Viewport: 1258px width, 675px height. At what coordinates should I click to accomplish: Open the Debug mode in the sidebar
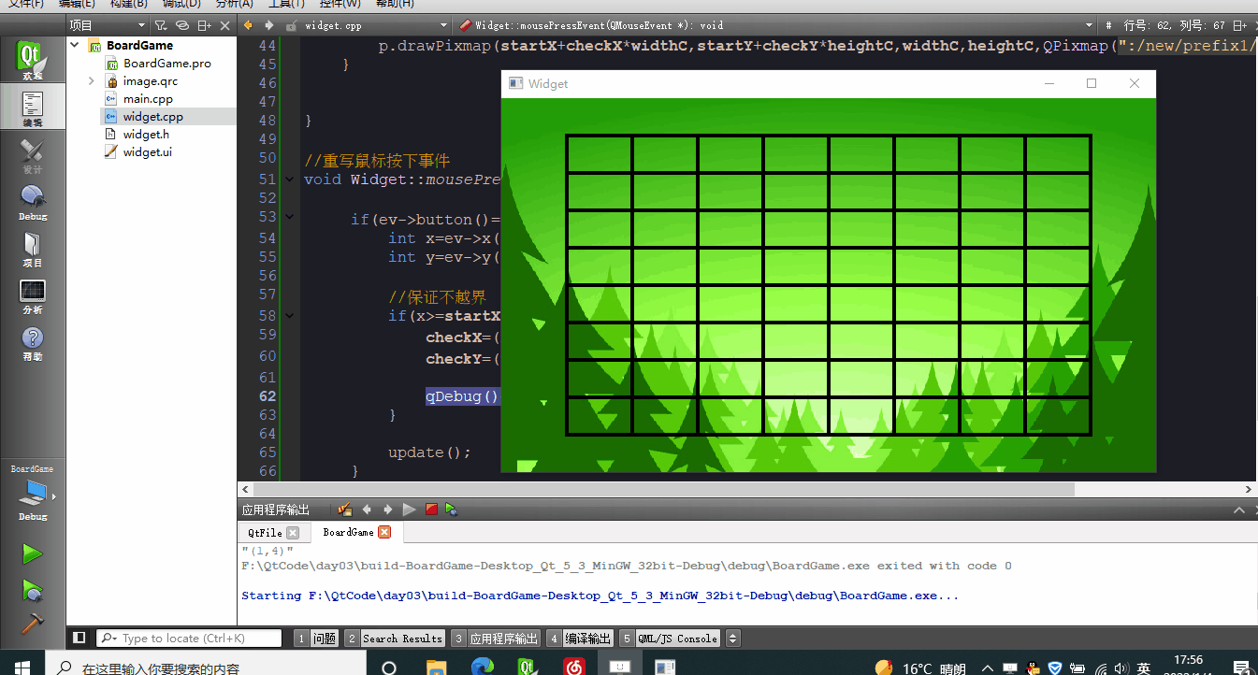pyautogui.click(x=32, y=201)
